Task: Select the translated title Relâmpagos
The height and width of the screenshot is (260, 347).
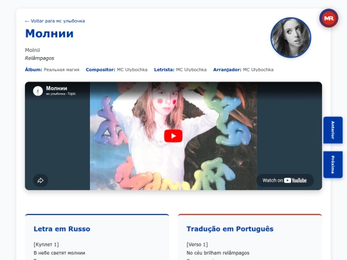Action: pos(39,58)
